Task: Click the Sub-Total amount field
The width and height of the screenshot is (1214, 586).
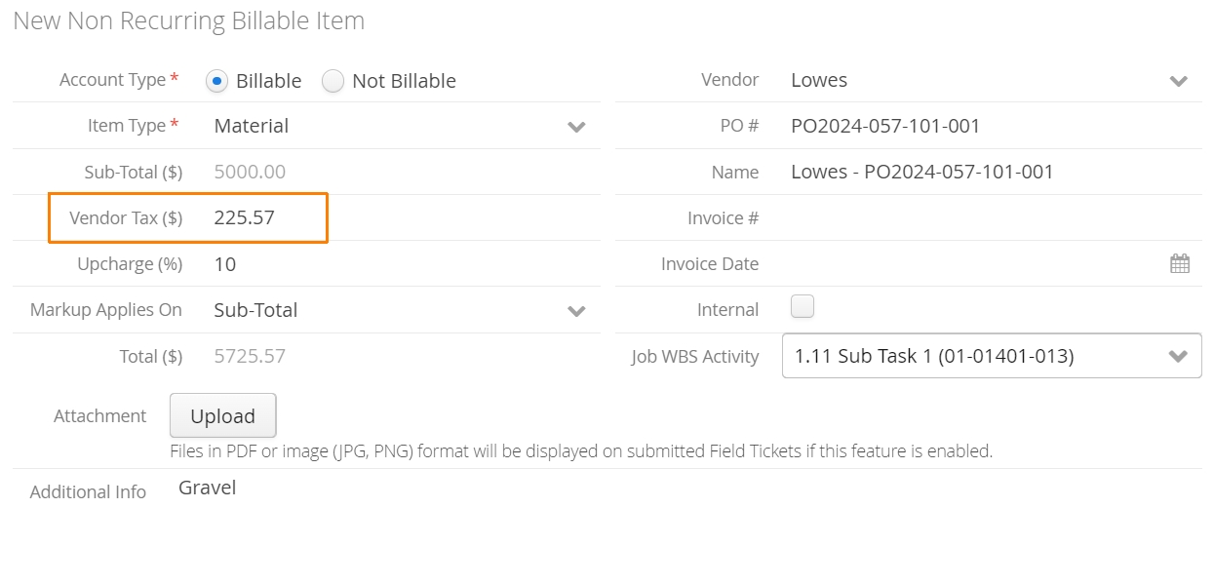Action: click(x=402, y=172)
